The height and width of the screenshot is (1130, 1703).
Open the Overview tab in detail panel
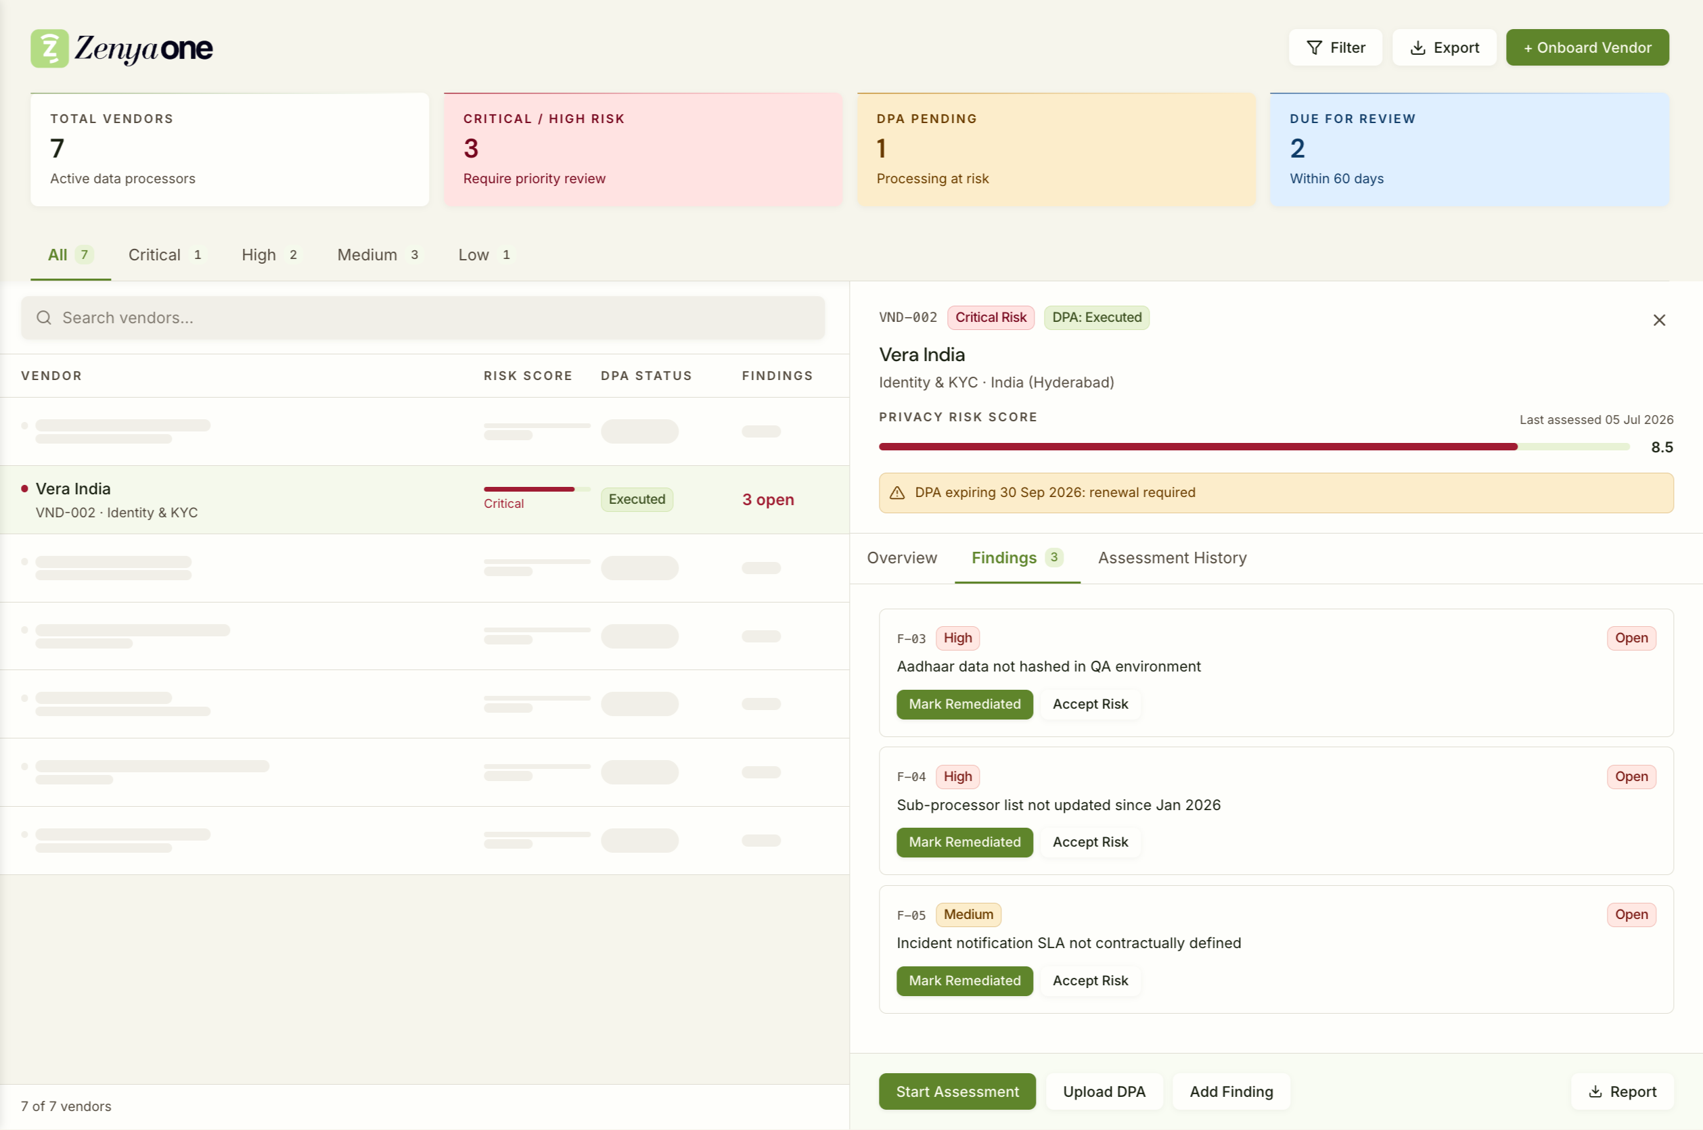tap(901, 558)
